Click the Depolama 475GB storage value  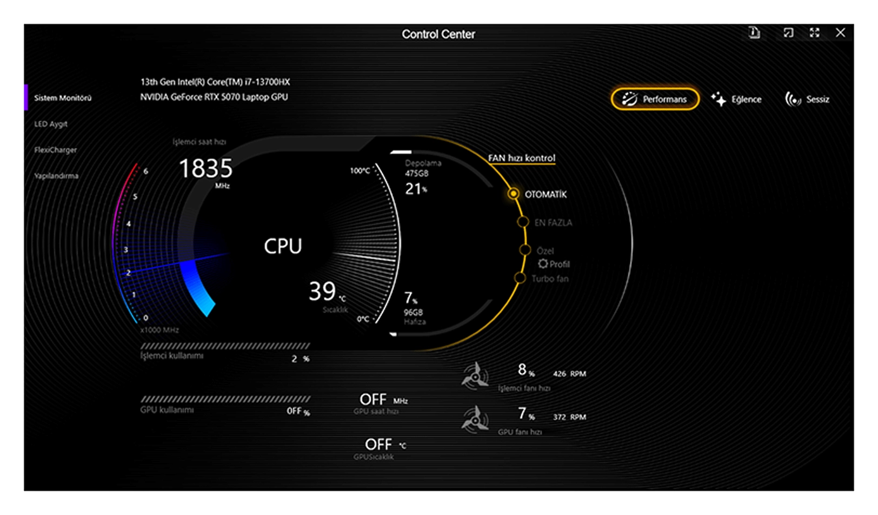pos(417,173)
